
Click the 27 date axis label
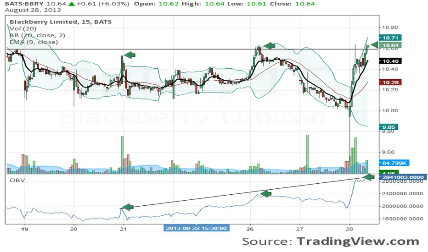pyautogui.click(x=300, y=229)
